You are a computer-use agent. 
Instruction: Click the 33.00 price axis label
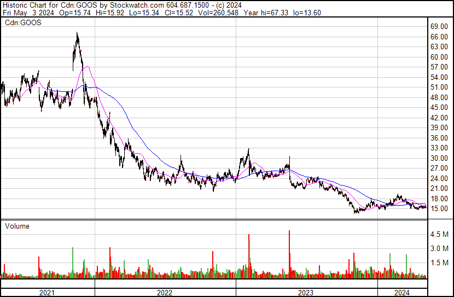[439, 148]
